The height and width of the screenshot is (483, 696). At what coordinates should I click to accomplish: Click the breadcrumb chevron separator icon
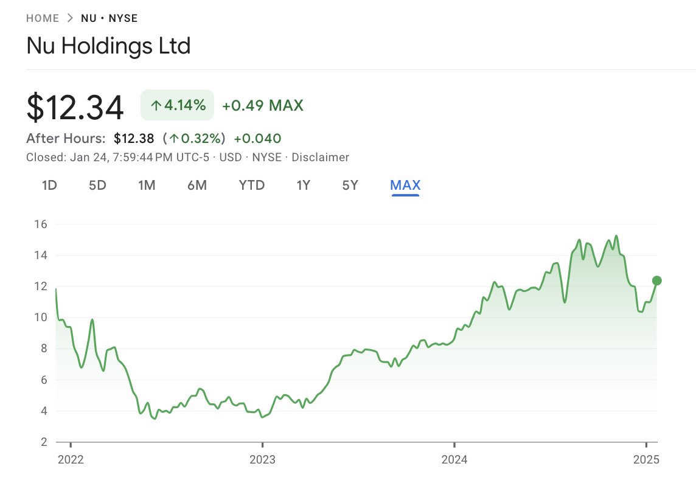point(70,18)
